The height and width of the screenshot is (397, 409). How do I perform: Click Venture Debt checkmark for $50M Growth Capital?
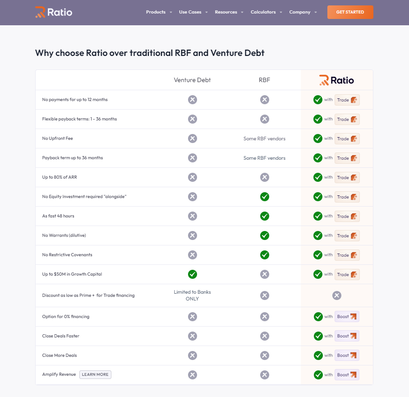coord(193,274)
